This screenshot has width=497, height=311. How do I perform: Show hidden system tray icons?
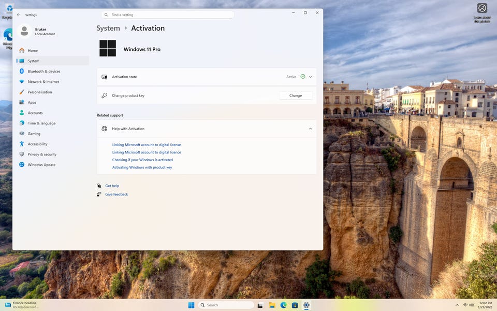click(457, 305)
